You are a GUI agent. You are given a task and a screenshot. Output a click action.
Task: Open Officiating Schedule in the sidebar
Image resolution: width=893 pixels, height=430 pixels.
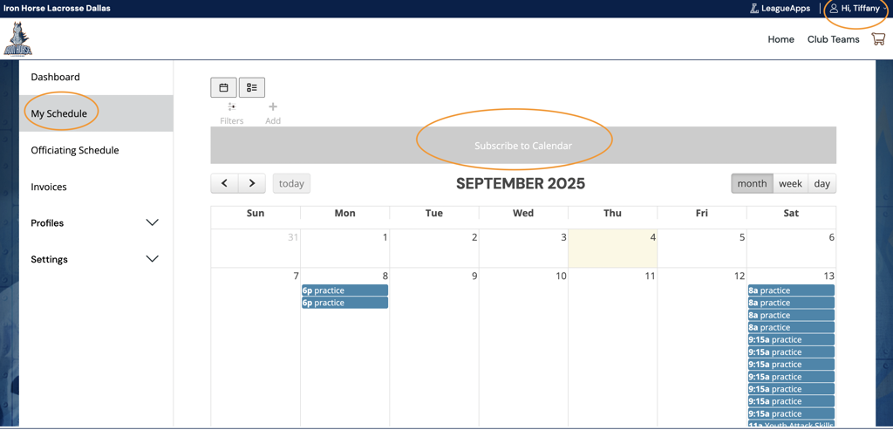click(x=75, y=150)
